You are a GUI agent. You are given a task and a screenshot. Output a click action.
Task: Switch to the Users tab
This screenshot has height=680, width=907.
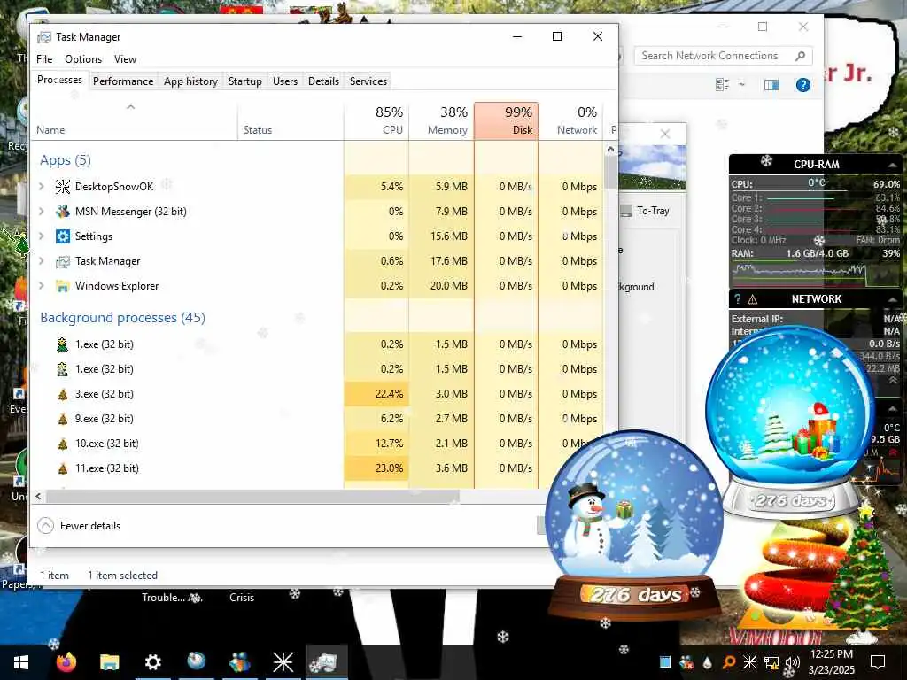click(x=285, y=81)
